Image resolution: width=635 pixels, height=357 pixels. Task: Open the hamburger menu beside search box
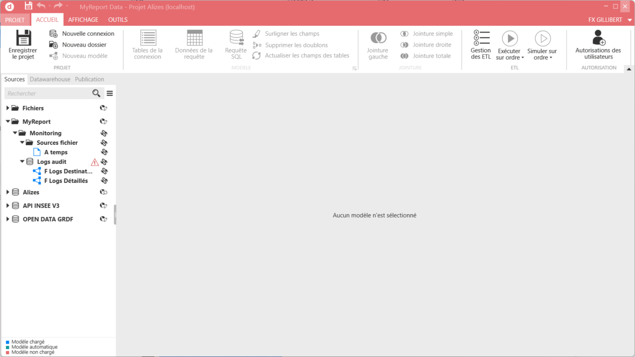click(110, 93)
